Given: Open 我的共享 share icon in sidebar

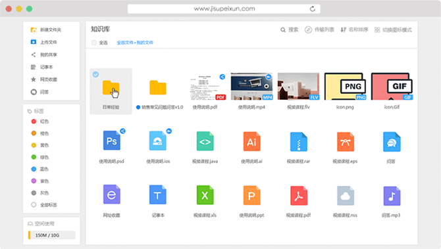Looking at the screenshot, I should point(34,55).
